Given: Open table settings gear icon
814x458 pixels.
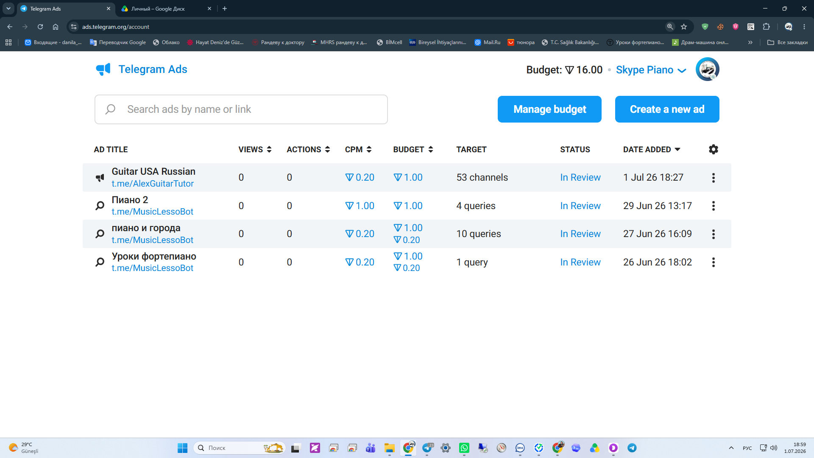Looking at the screenshot, I should (714, 149).
